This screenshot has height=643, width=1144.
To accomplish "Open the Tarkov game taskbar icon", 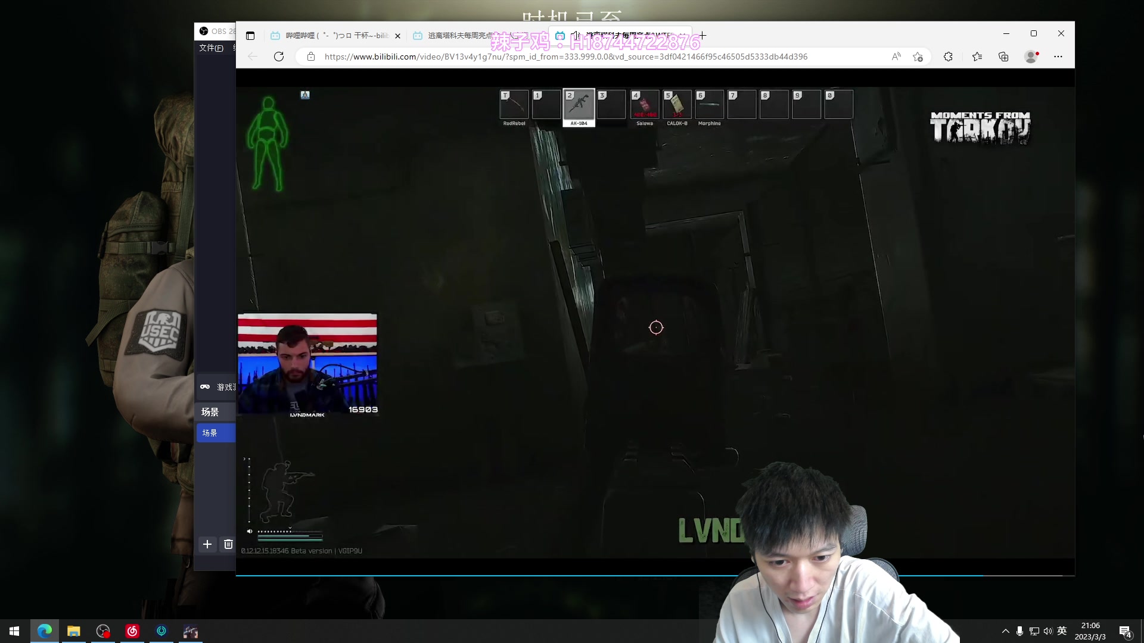I will point(191,631).
